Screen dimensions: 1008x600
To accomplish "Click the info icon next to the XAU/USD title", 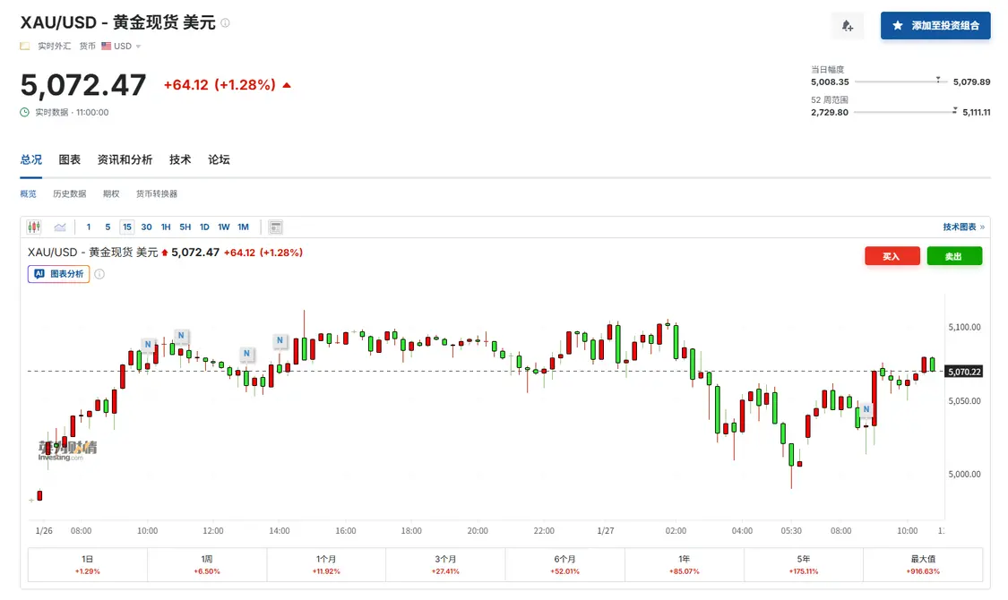I will tap(225, 23).
